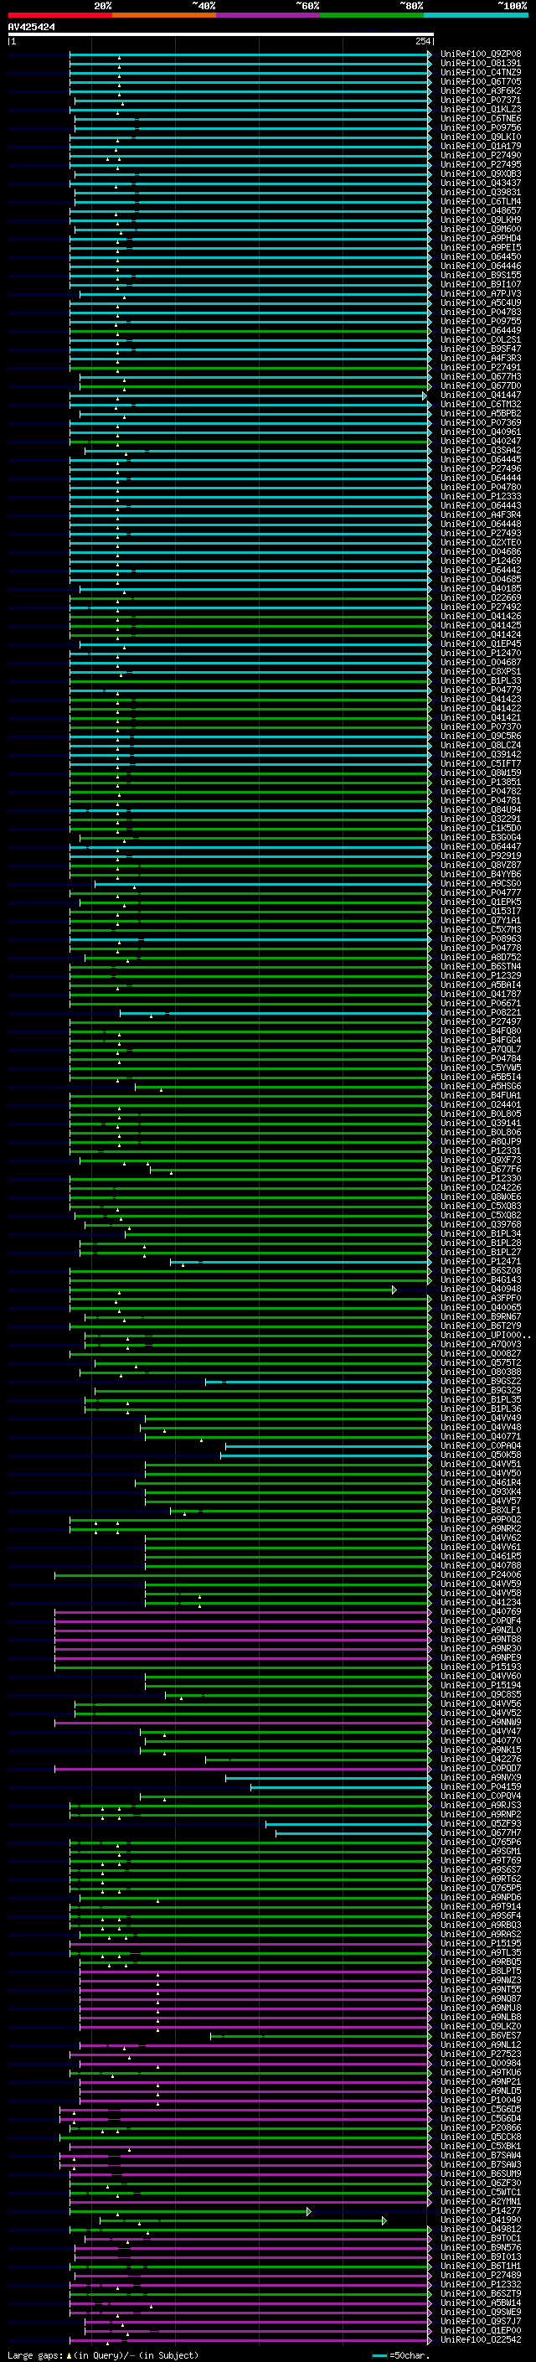Select the UniRef100_A9NRK2 label
Screen dimensions: 536x2362
(481, 1528)
